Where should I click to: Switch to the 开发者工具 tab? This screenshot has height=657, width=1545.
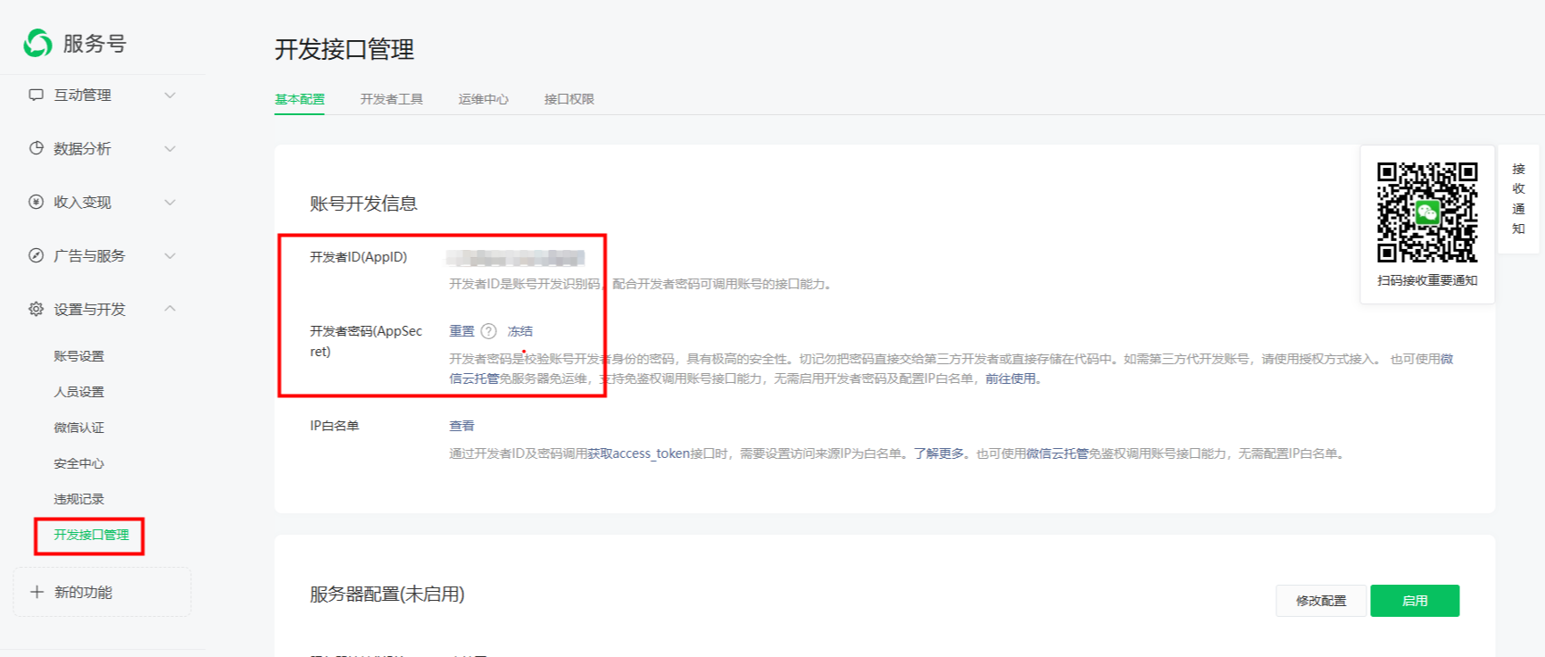[x=392, y=99]
